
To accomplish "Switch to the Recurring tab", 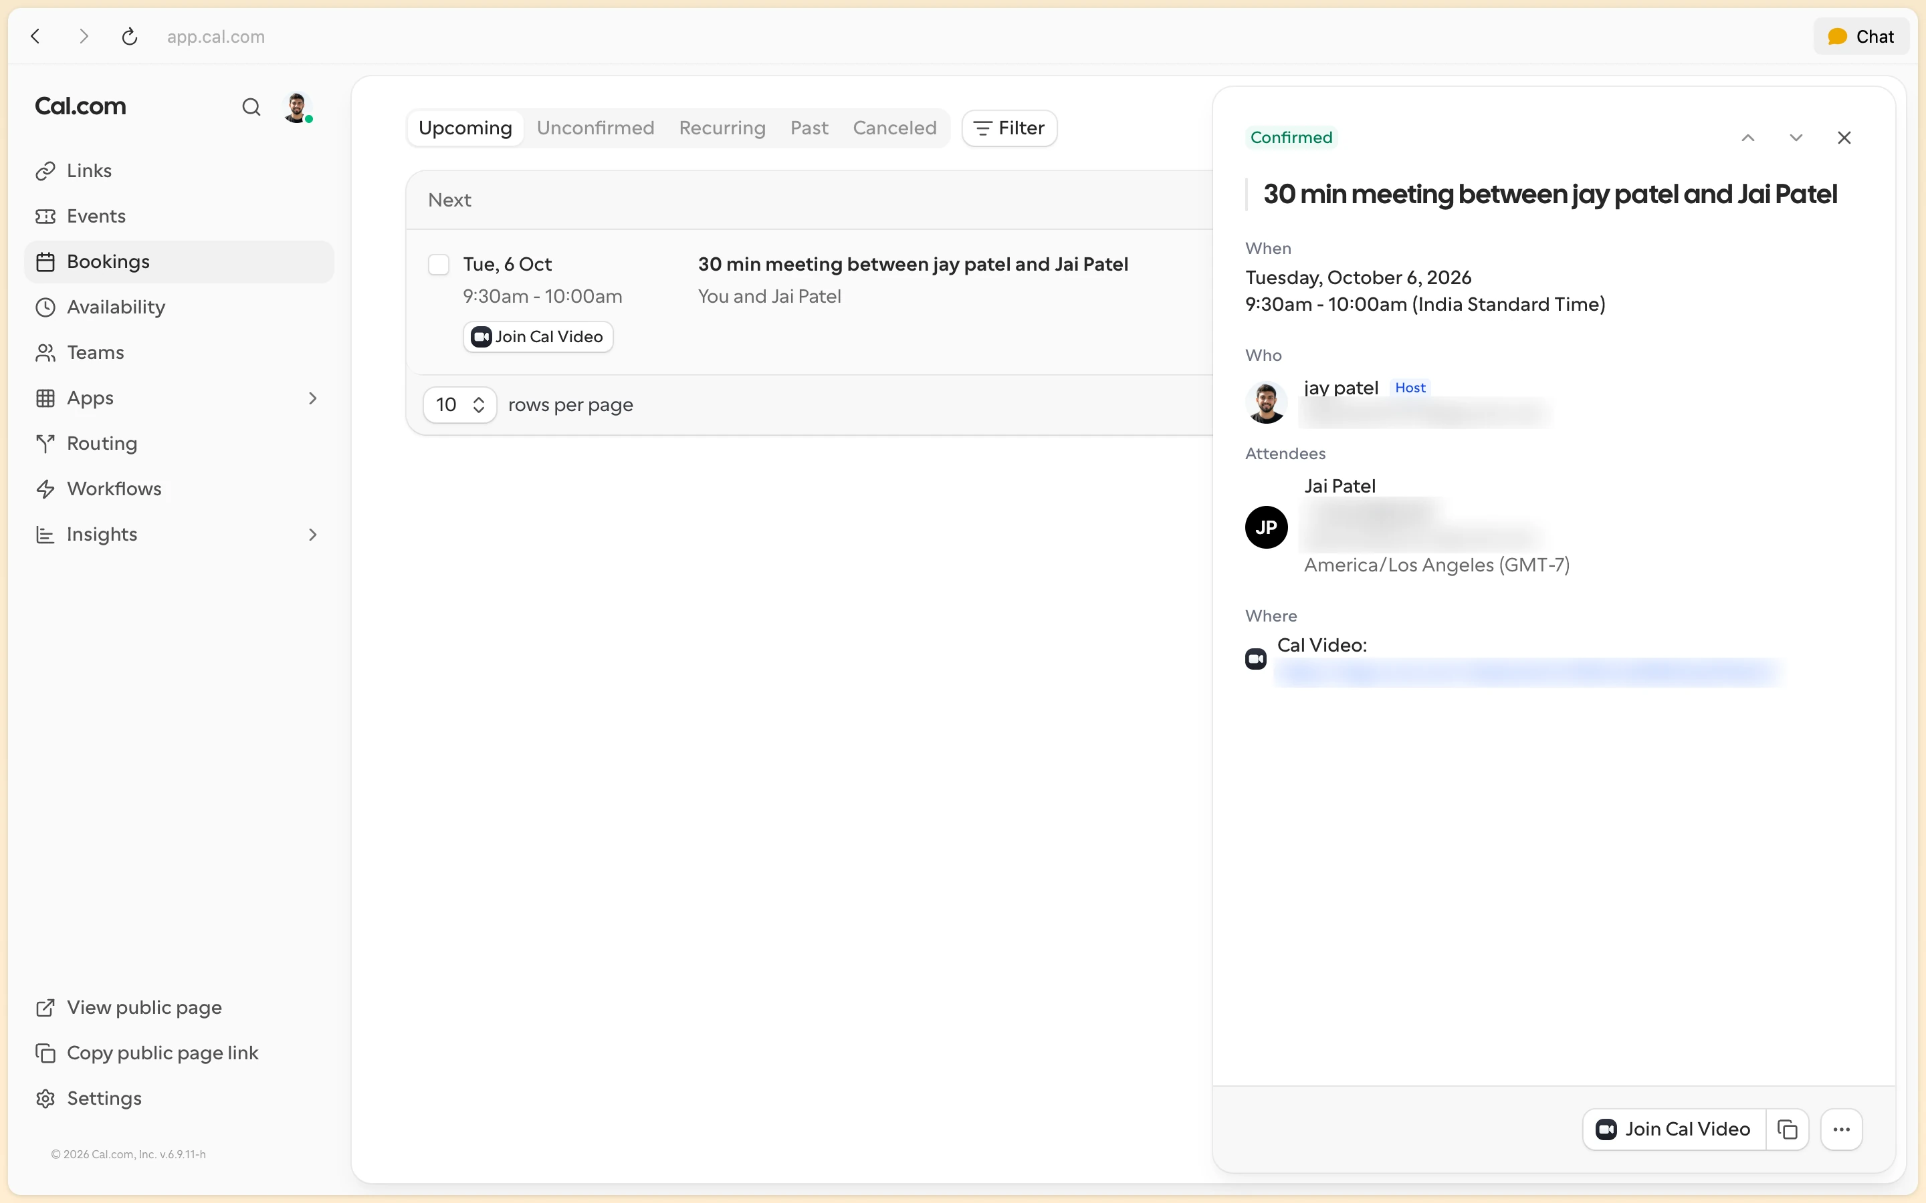I will (722, 128).
